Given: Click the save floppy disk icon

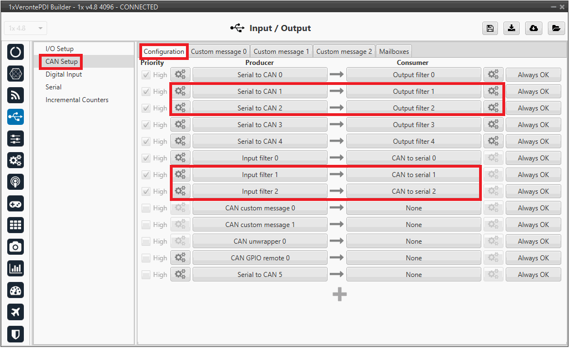Looking at the screenshot, I should point(490,28).
